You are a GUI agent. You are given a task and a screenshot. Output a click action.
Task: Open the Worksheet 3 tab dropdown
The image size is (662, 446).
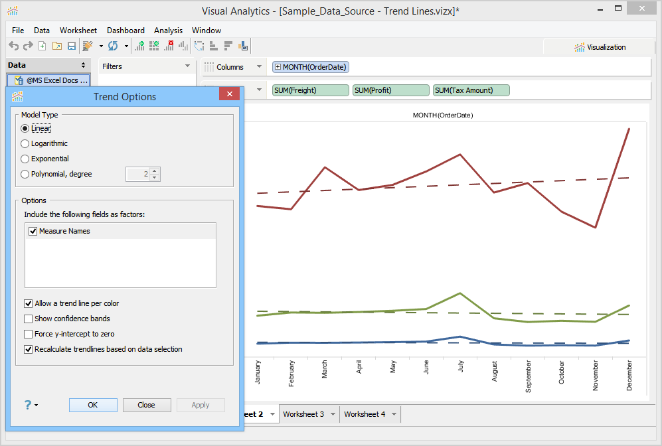pos(333,414)
